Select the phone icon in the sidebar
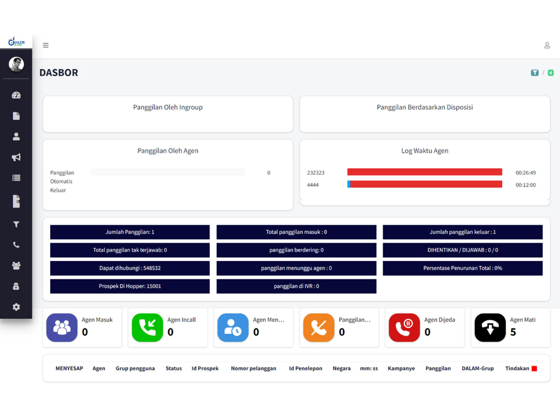Image resolution: width=560 pixels, height=420 pixels. point(16,245)
